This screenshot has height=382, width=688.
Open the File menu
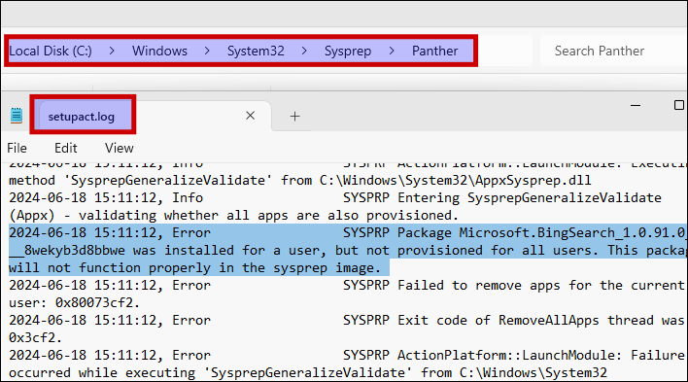click(17, 148)
